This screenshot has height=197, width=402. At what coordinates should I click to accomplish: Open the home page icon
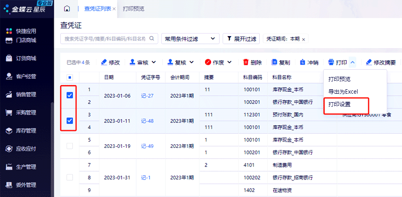67,9
